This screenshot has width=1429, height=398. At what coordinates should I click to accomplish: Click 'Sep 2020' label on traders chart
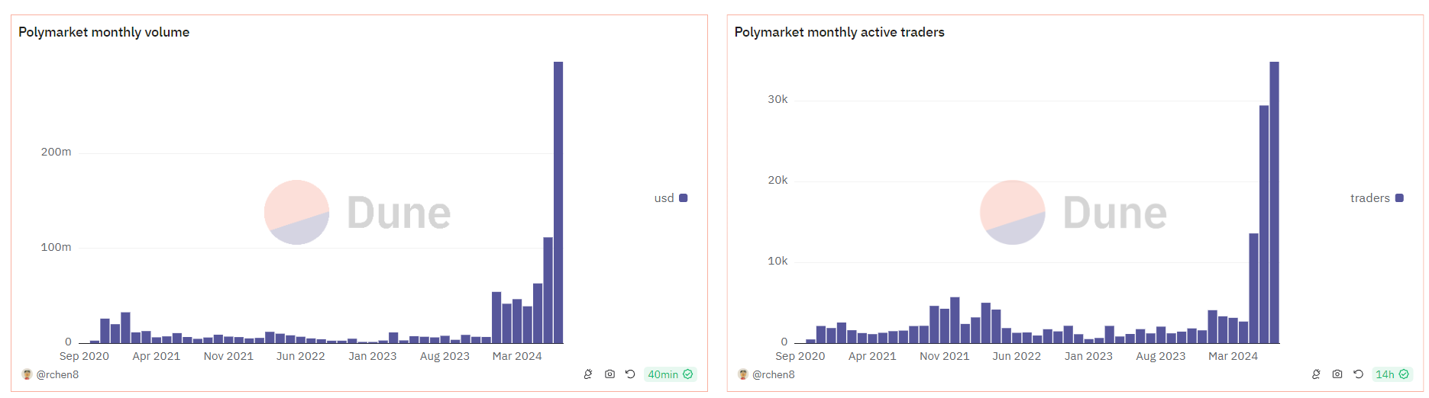pyautogui.click(x=800, y=356)
